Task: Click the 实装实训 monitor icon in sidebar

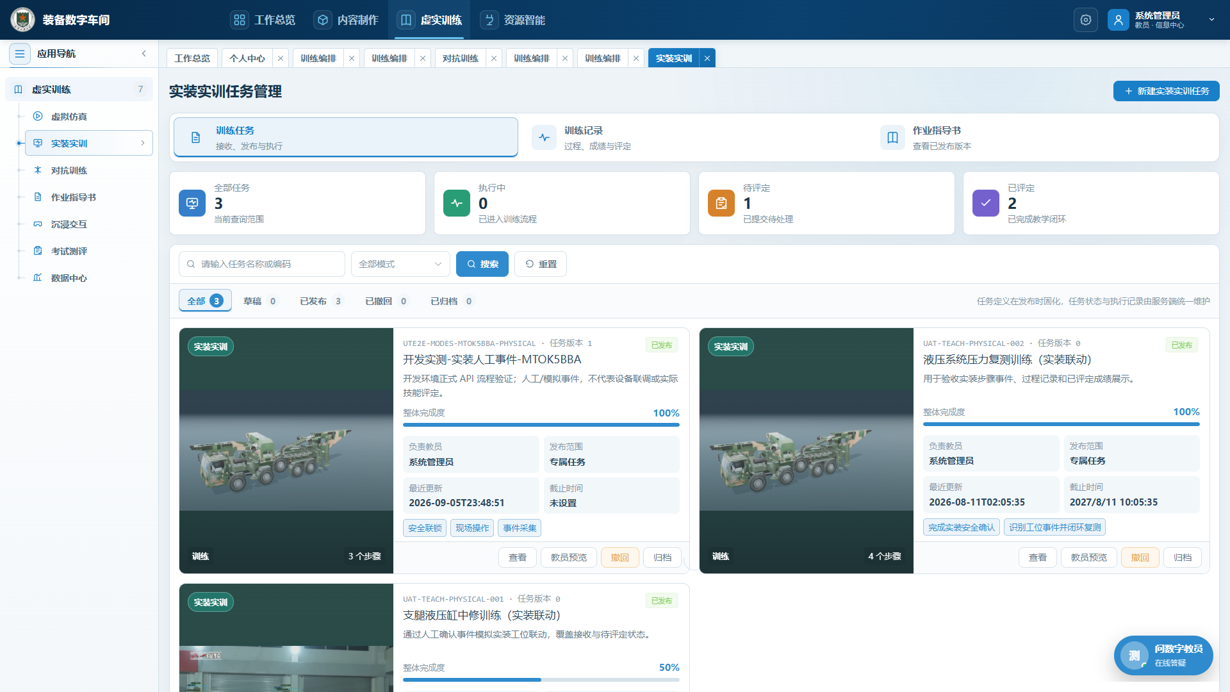Action: pyautogui.click(x=38, y=143)
